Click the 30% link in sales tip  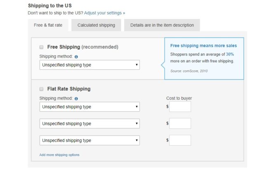(x=230, y=54)
